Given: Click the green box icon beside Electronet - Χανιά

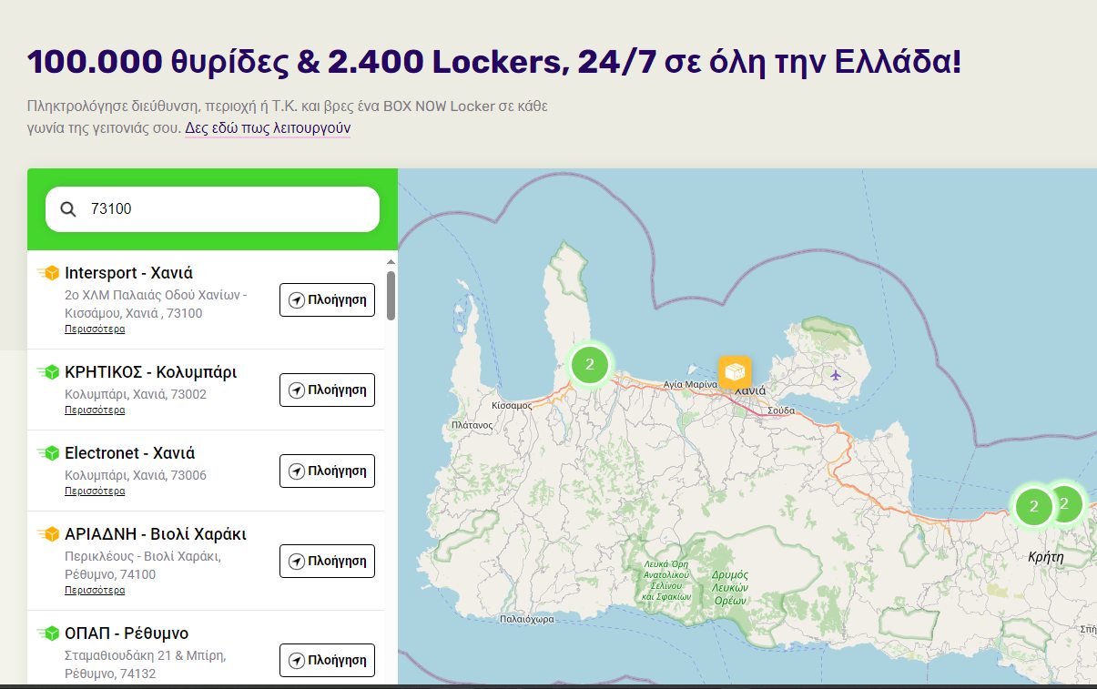Looking at the screenshot, I should coord(48,453).
